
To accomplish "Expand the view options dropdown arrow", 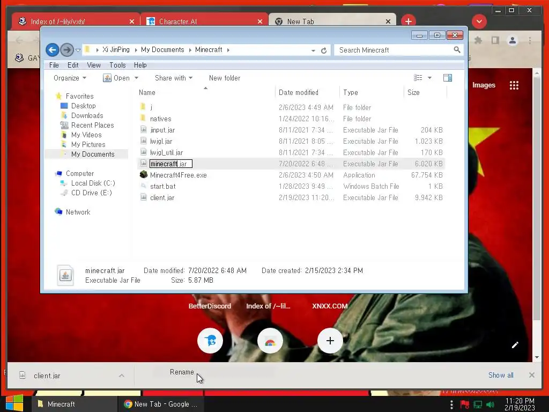I will [x=429, y=78].
